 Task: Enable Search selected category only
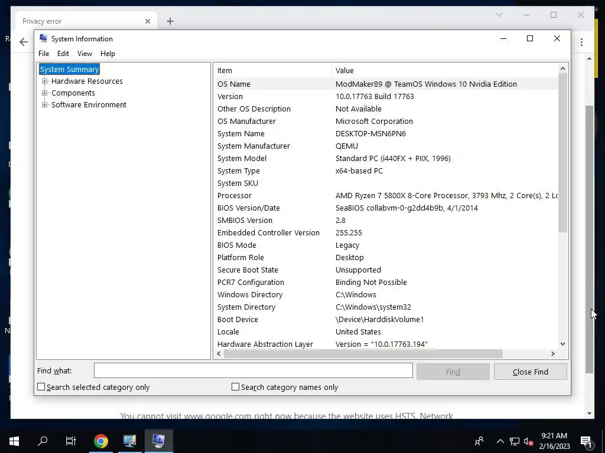click(41, 387)
